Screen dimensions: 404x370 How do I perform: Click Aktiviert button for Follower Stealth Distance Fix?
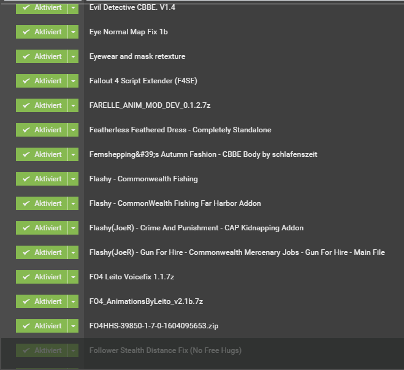tap(42, 350)
